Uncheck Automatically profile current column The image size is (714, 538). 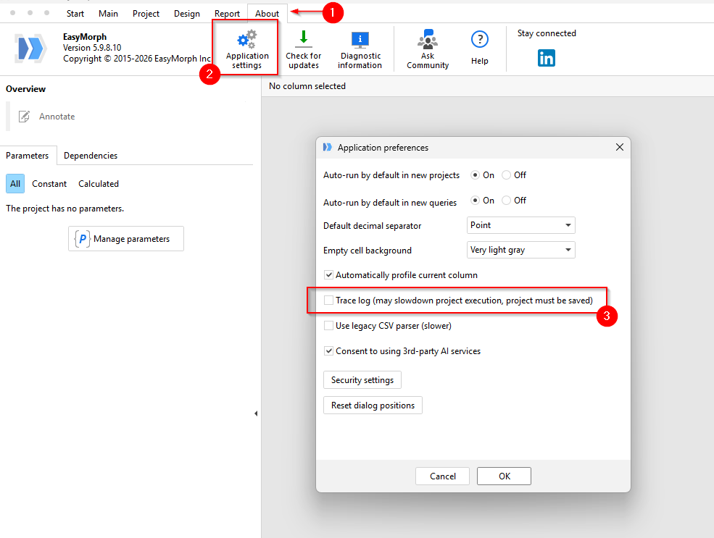click(329, 275)
